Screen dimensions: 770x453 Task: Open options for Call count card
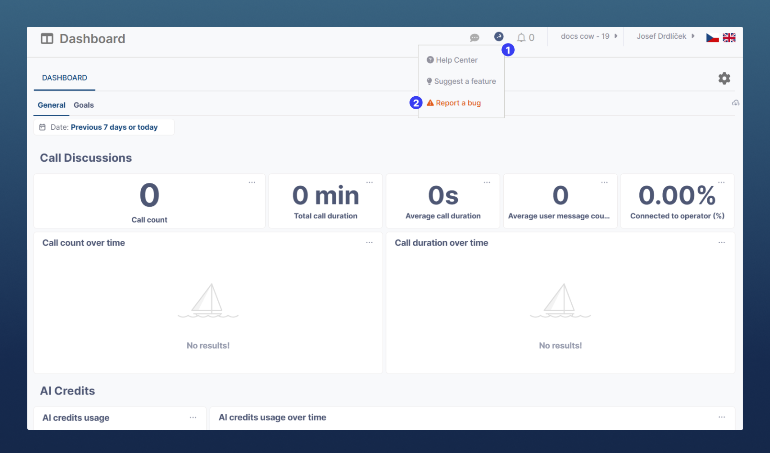coord(252,182)
